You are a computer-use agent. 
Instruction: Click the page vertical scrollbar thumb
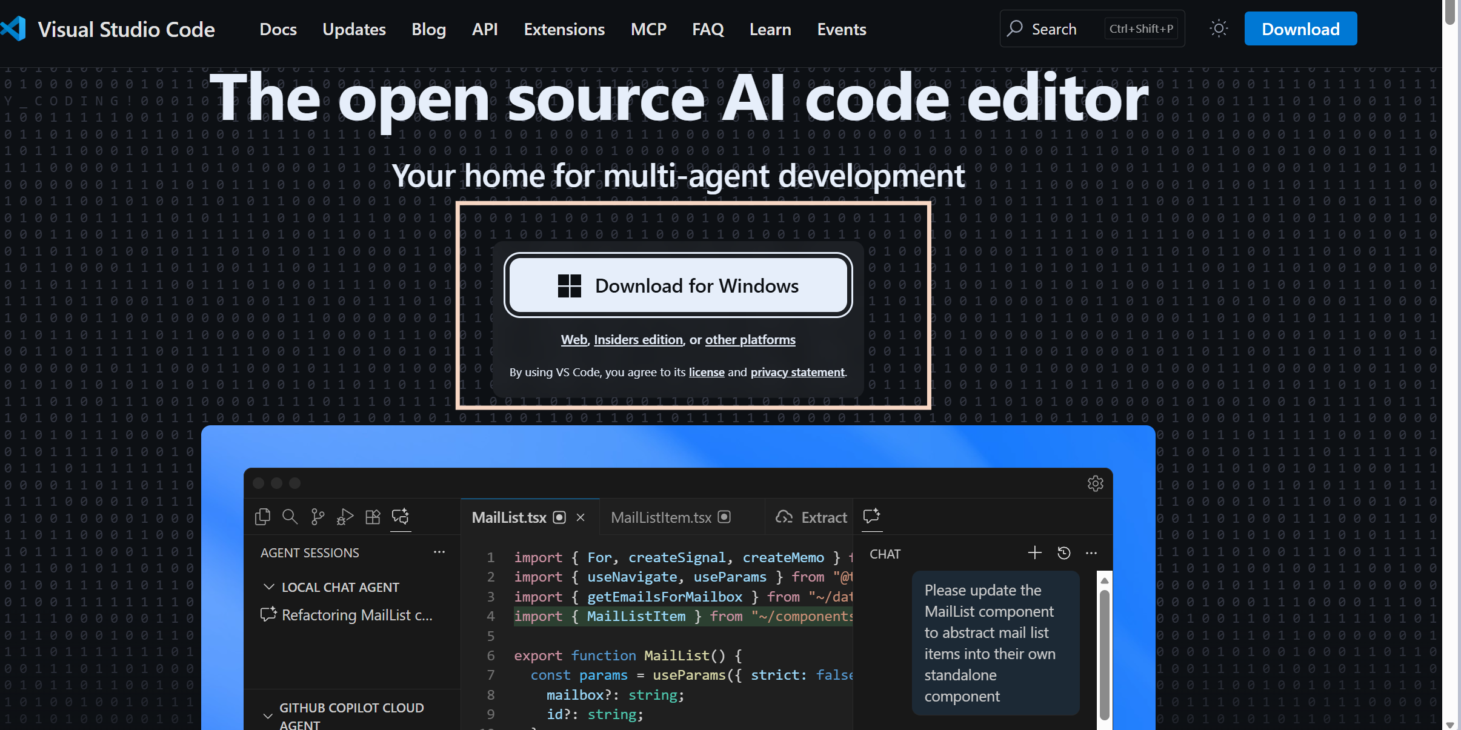pyautogui.click(x=1449, y=12)
